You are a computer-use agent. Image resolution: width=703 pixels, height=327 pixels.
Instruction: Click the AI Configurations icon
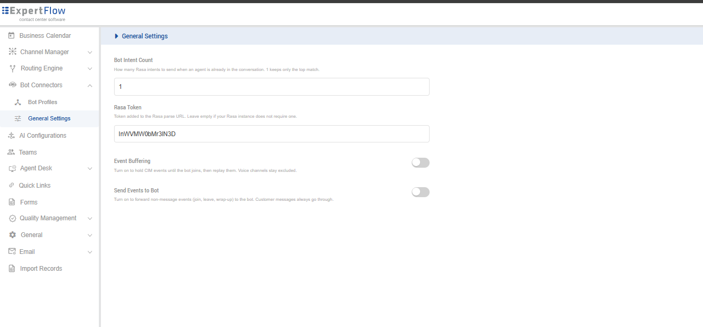click(x=12, y=136)
